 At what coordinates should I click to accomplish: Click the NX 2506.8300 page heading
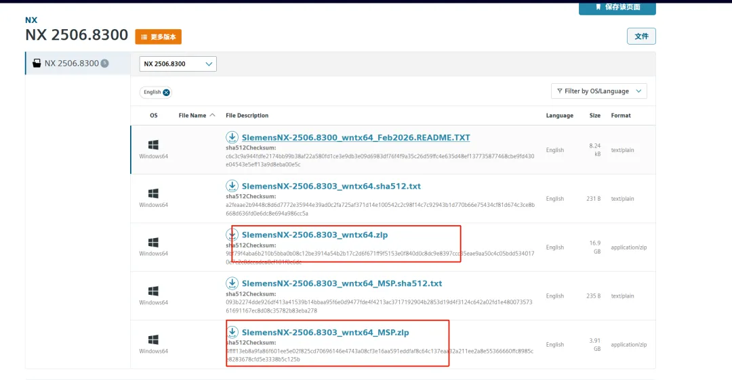tap(77, 35)
